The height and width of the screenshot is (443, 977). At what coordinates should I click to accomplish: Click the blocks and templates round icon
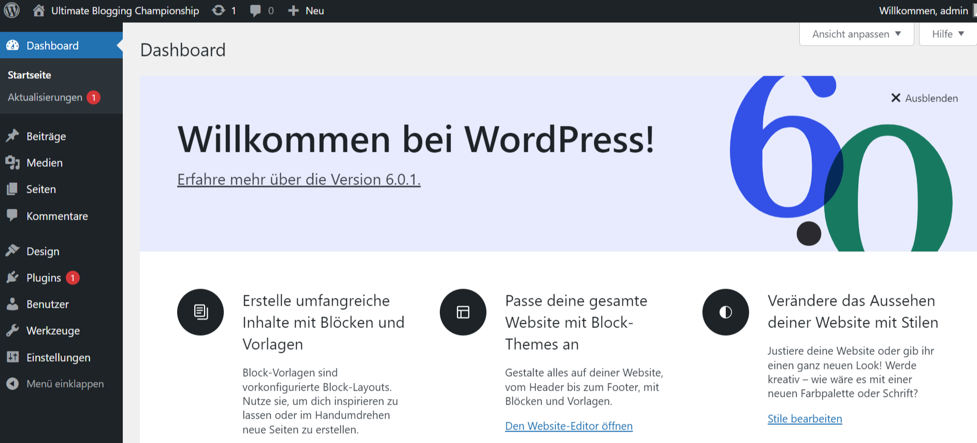(x=200, y=312)
